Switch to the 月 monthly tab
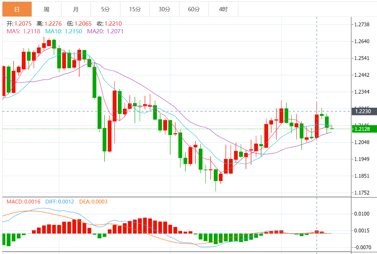Viewport: 377px width, 254px height. click(x=76, y=9)
